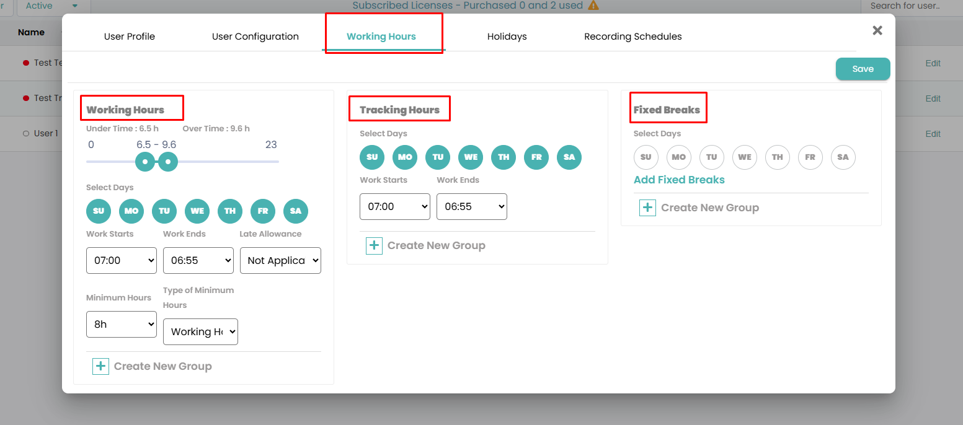
Task: Enable WE day in Fixed Breaks
Action: pos(745,157)
